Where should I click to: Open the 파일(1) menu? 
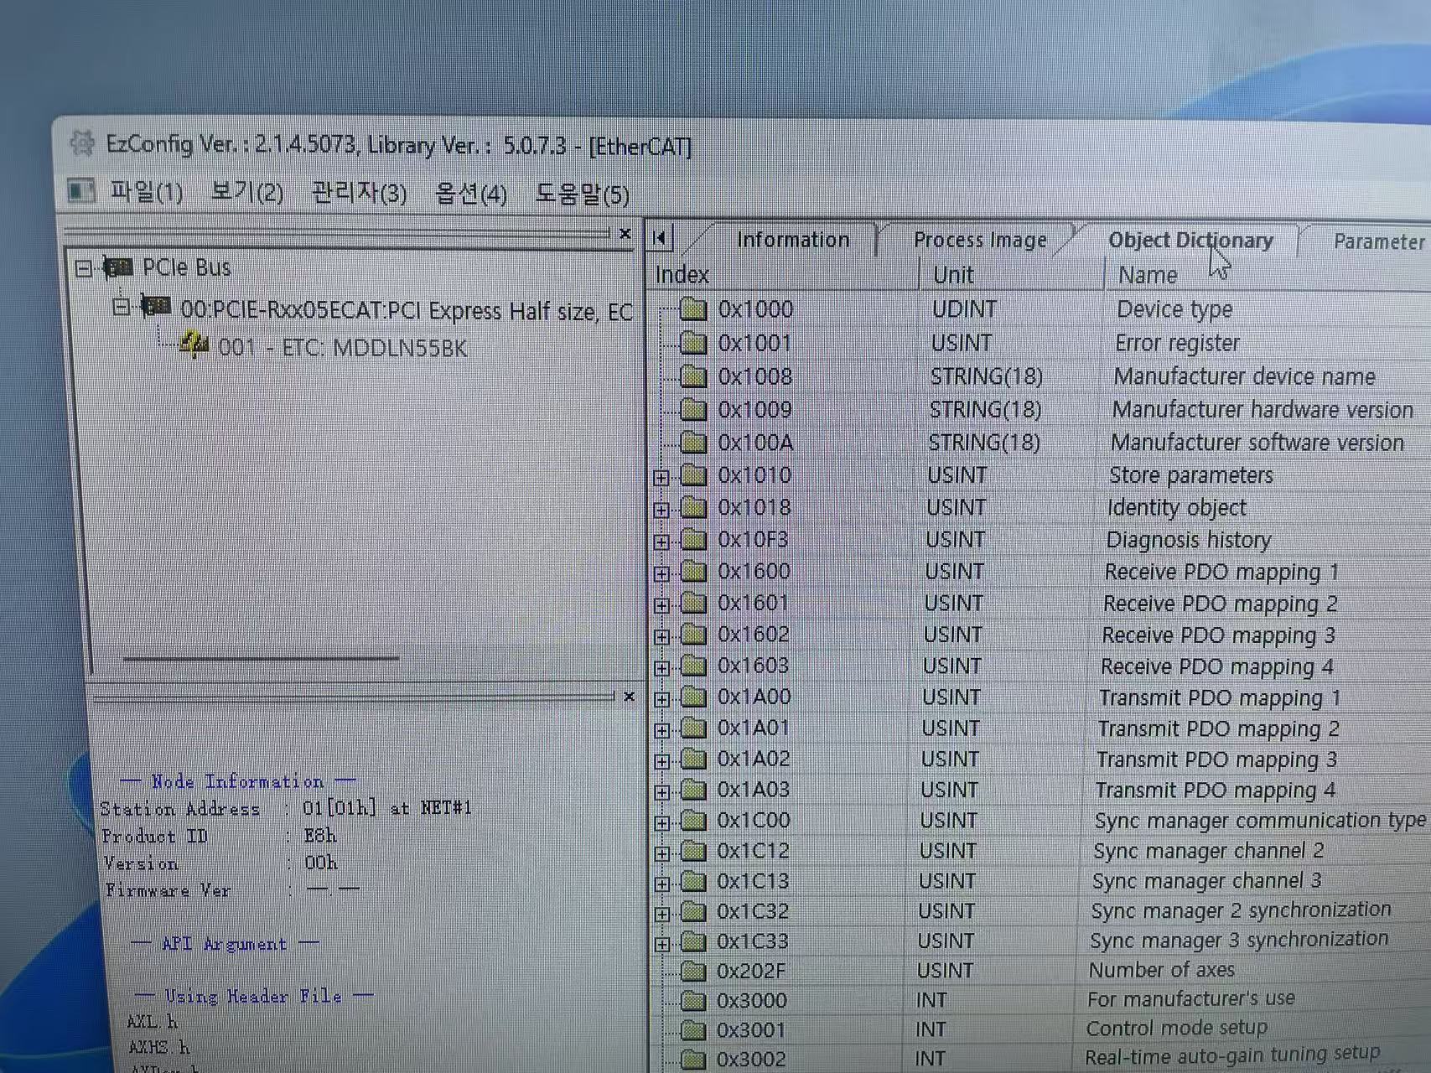coord(146,192)
